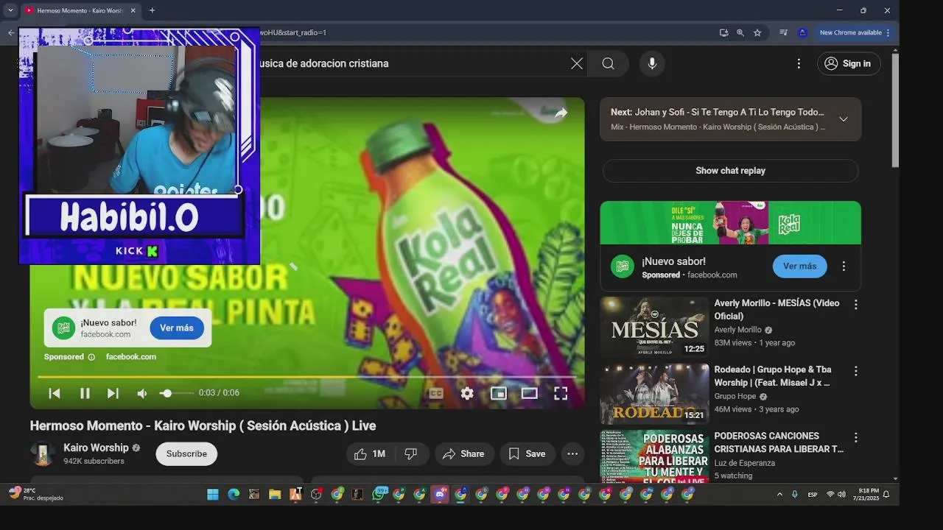Bookmark this page with the star

pyautogui.click(x=757, y=32)
